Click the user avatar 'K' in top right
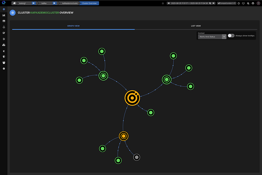Screen dimensions: 262x175 [258, 3]
